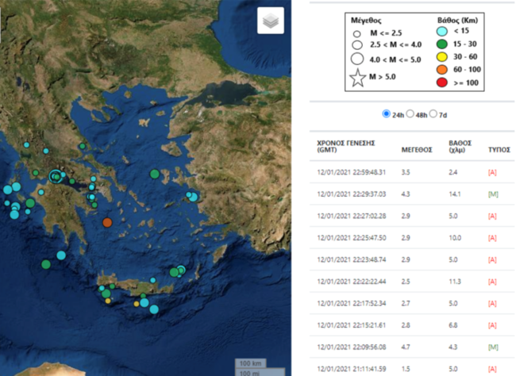Click the orange earthquake marker on the map
Viewport: 516px width, 376px height.
coord(108,223)
